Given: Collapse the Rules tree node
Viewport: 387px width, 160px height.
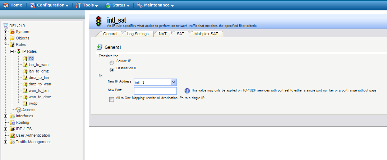Looking at the screenshot, I should point(6,44).
